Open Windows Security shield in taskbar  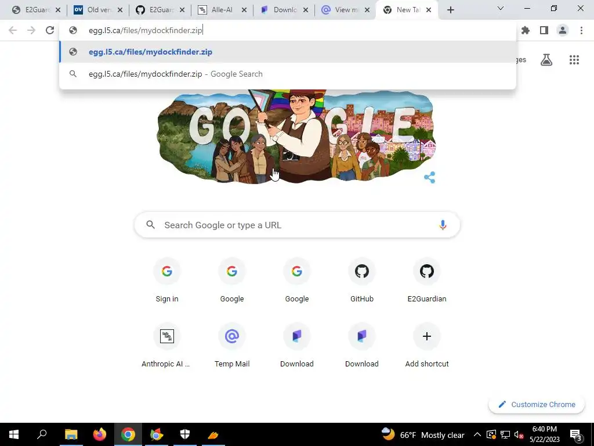[185, 434]
